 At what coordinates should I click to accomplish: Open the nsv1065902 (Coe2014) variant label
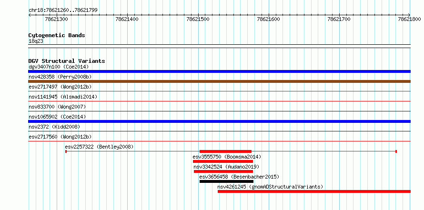coord(57,117)
